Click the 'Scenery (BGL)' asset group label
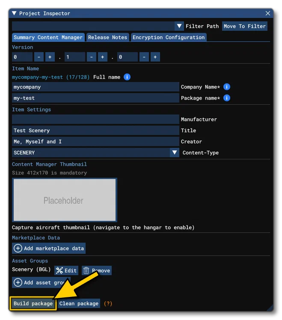The image size is (282, 320). pos(31,270)
